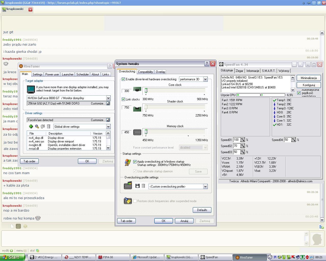This screenshot has width=326, height=261.
Task: Toggle Apply overclocking at Windows startup
Action: [135, 162]
